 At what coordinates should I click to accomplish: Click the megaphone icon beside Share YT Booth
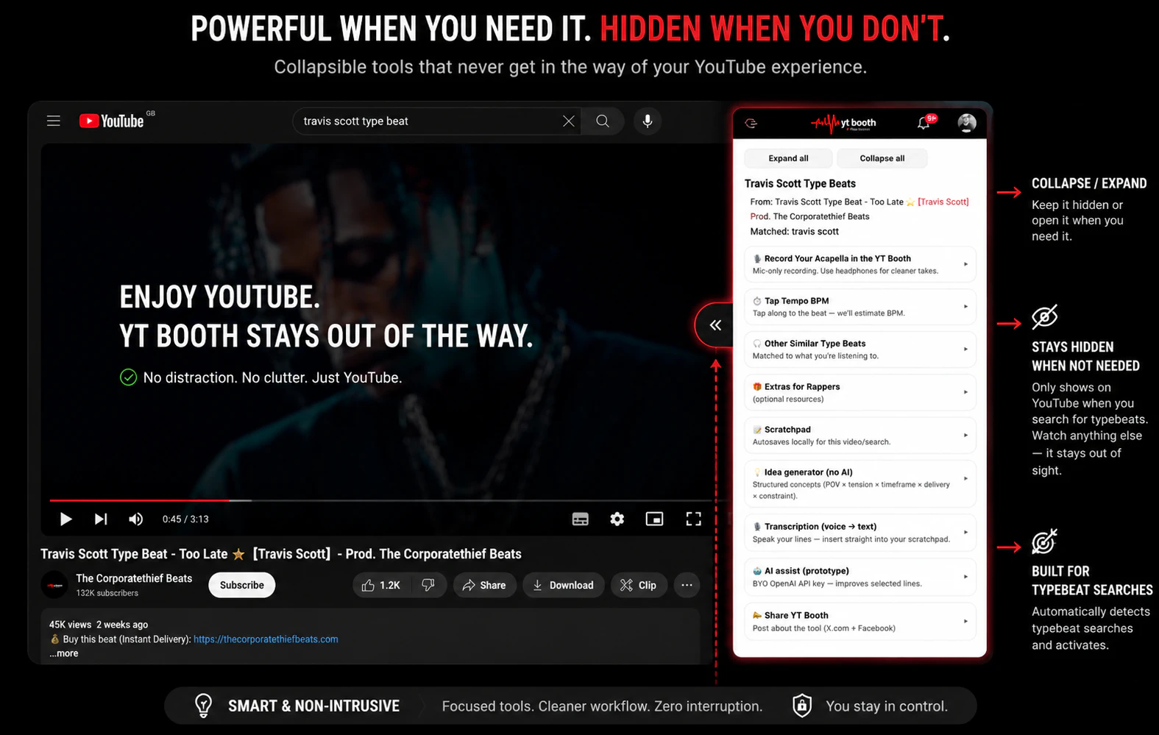[x=756, y=615]
